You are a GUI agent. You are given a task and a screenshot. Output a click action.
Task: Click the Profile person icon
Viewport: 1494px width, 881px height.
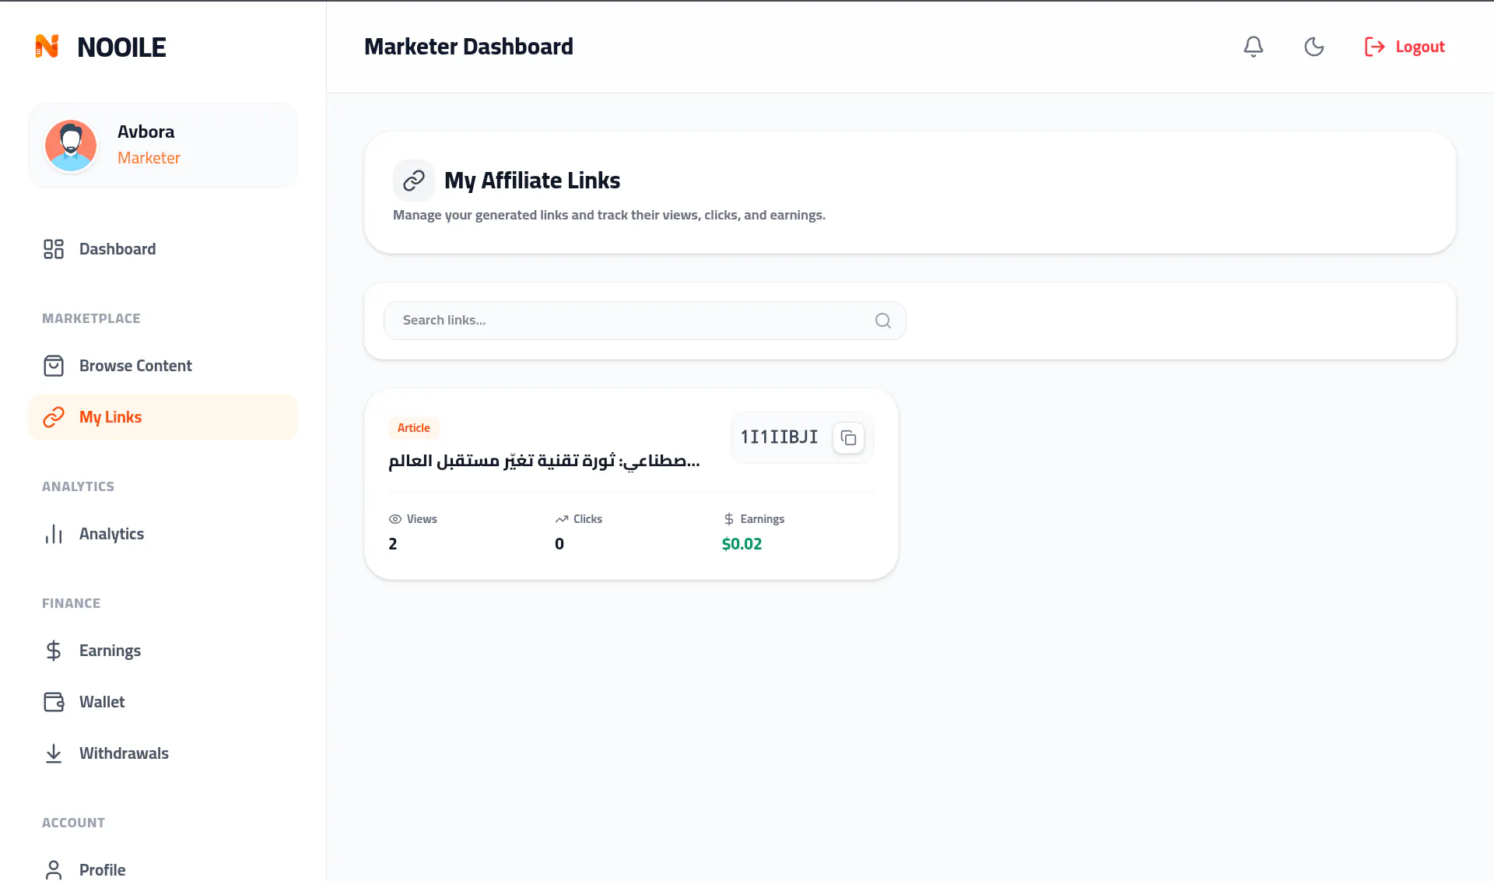54,870
